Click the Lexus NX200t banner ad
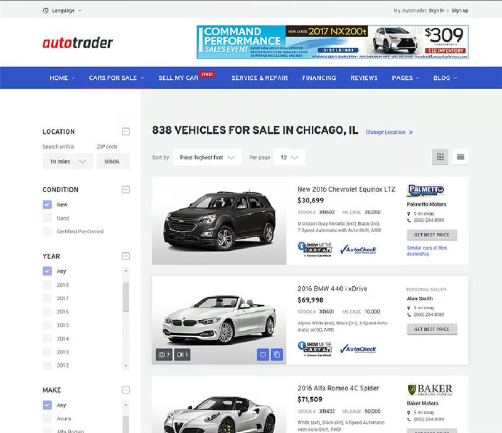502x433 pixels. pos(333,42)
